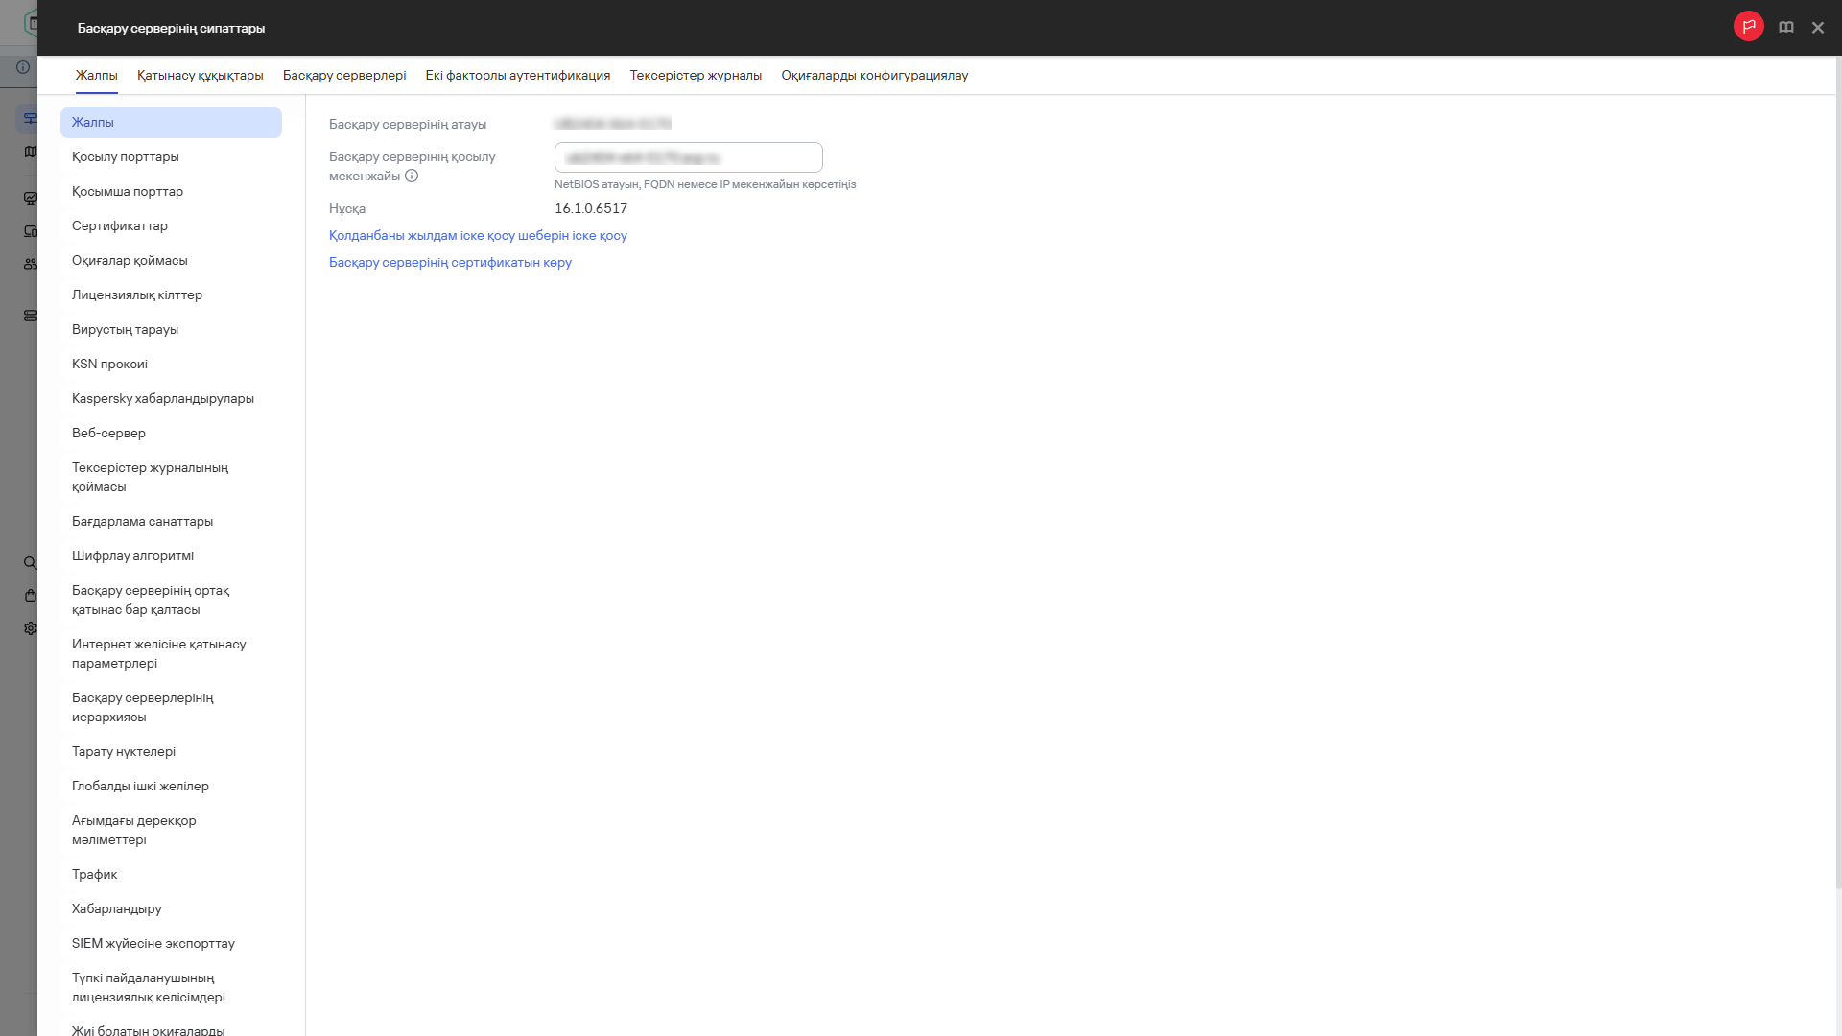Image resolution: width=1842 pixels, height=1036 pixels.
Task: Open Оқиғаларды конфигурациялау tab
Action: coord(874,76)
